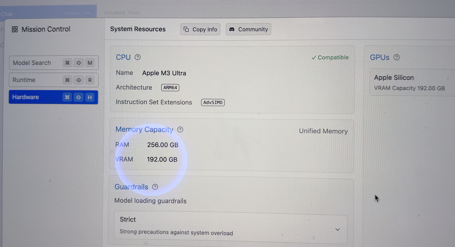Screen dimensions: 455x247
Task: Click the AdvSIMD instruction set badge
Action: (213, 102)
